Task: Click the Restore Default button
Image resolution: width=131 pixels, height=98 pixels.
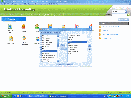Action: [46, 33]
